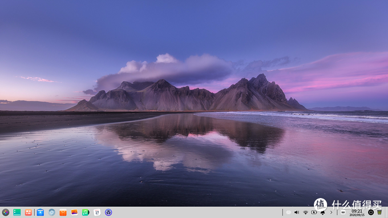This screenshot has width=388, height=218.
Task: Collapse the tray using the arrow chevron
Action: click(331, 212)
